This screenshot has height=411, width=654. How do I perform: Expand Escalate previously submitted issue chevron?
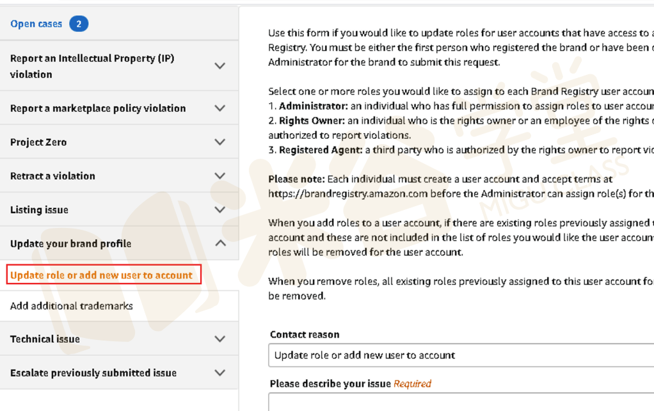tap(220, 373)
